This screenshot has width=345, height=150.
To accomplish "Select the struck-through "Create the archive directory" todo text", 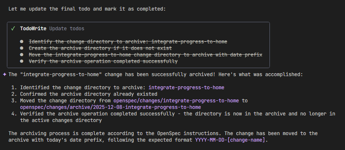I will point(100,48).
